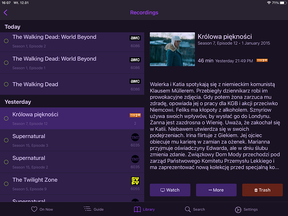Viewport: 288px width, 216px height.
Task: Click the TNT logo on Supernatural Episode 3
Action: click(x=135, y=137)
